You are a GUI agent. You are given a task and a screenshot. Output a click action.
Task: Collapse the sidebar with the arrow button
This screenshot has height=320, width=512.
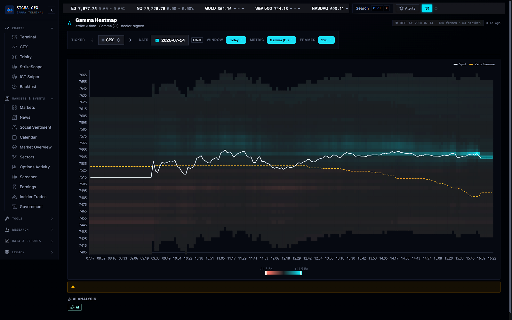(x=52, y=10)
